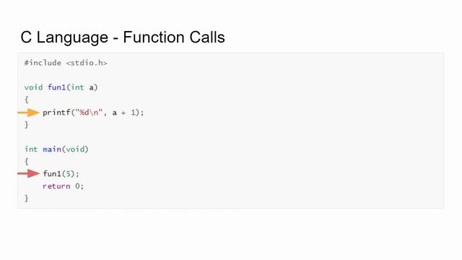The height and width of the screenshot is (260, 462).
Task: Select the void keyword before fun1
Action: pyautogui.click(x=34, y=87)
